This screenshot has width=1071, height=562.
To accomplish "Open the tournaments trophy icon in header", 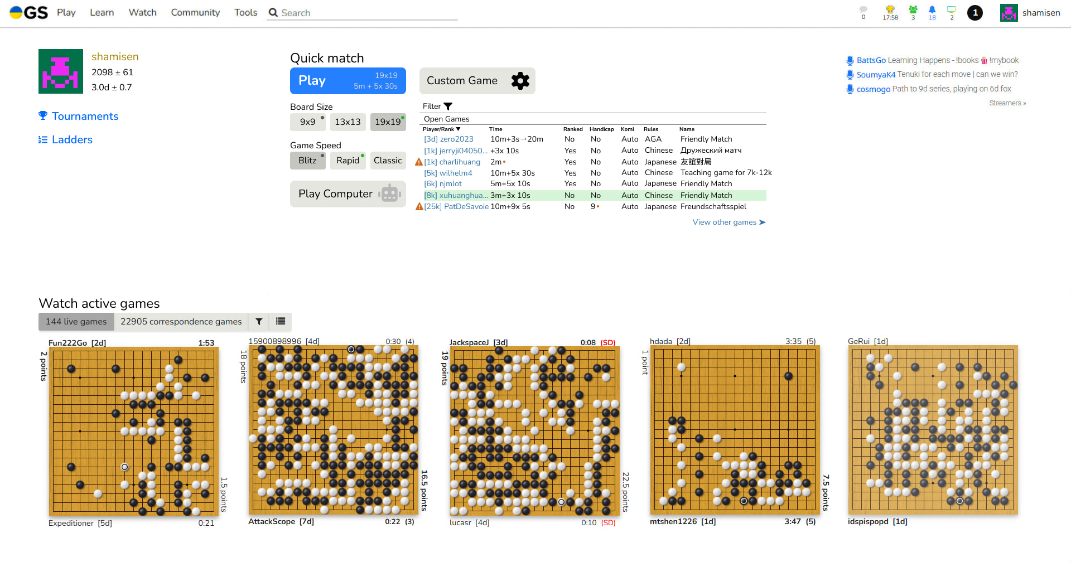I will click(x=890, y=10).
